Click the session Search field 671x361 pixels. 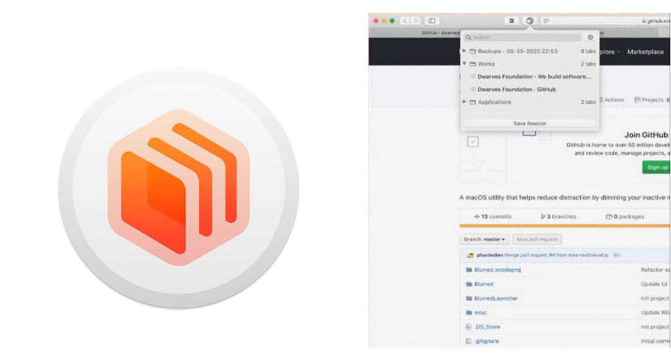click(x=522, y=38)
